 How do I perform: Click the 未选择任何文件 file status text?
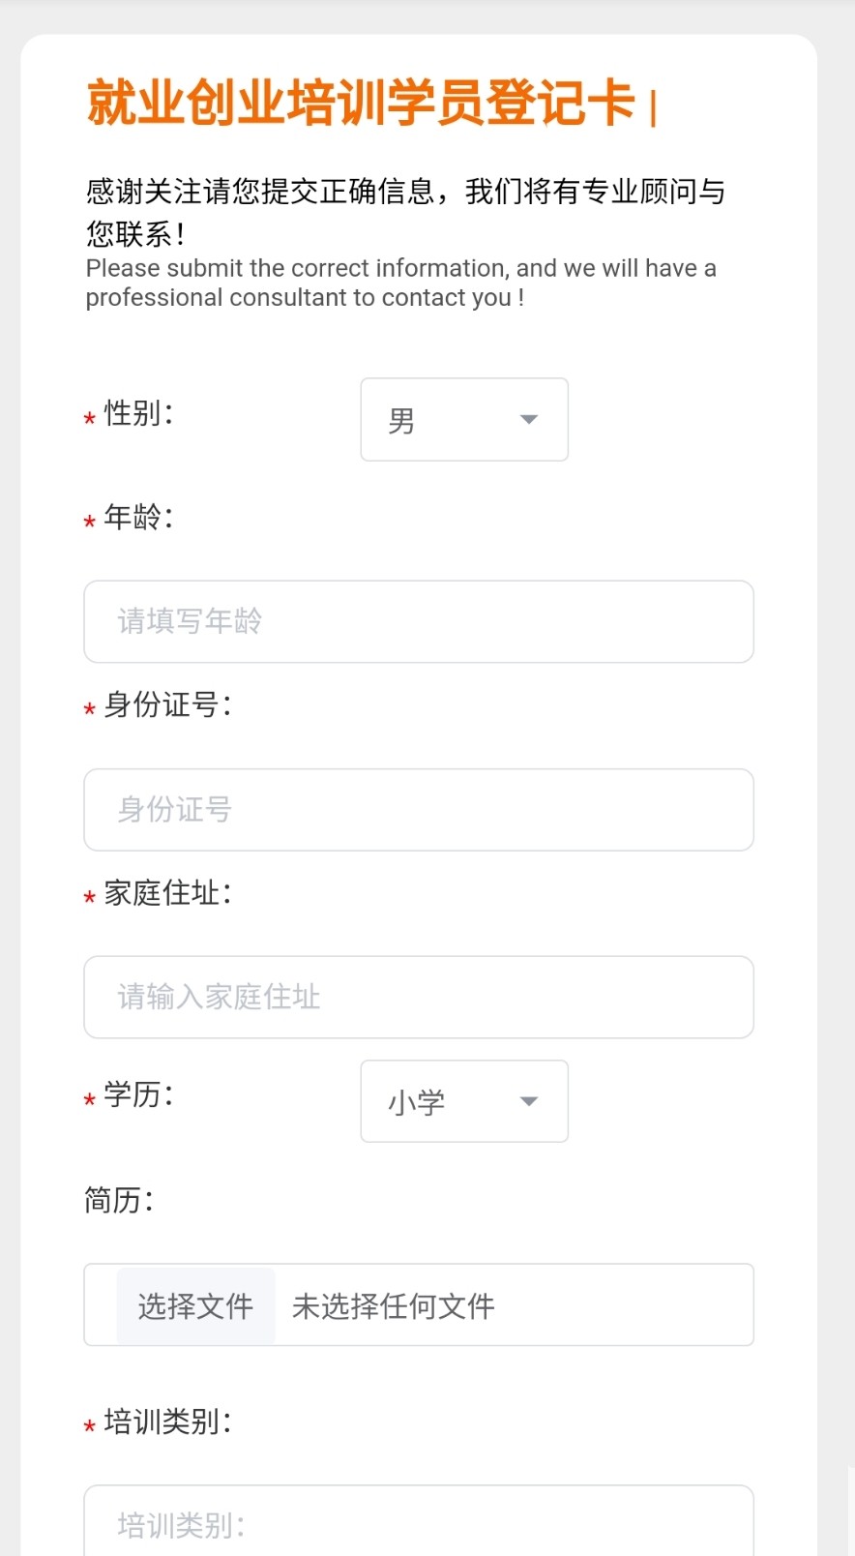(x=393, y=1306)
